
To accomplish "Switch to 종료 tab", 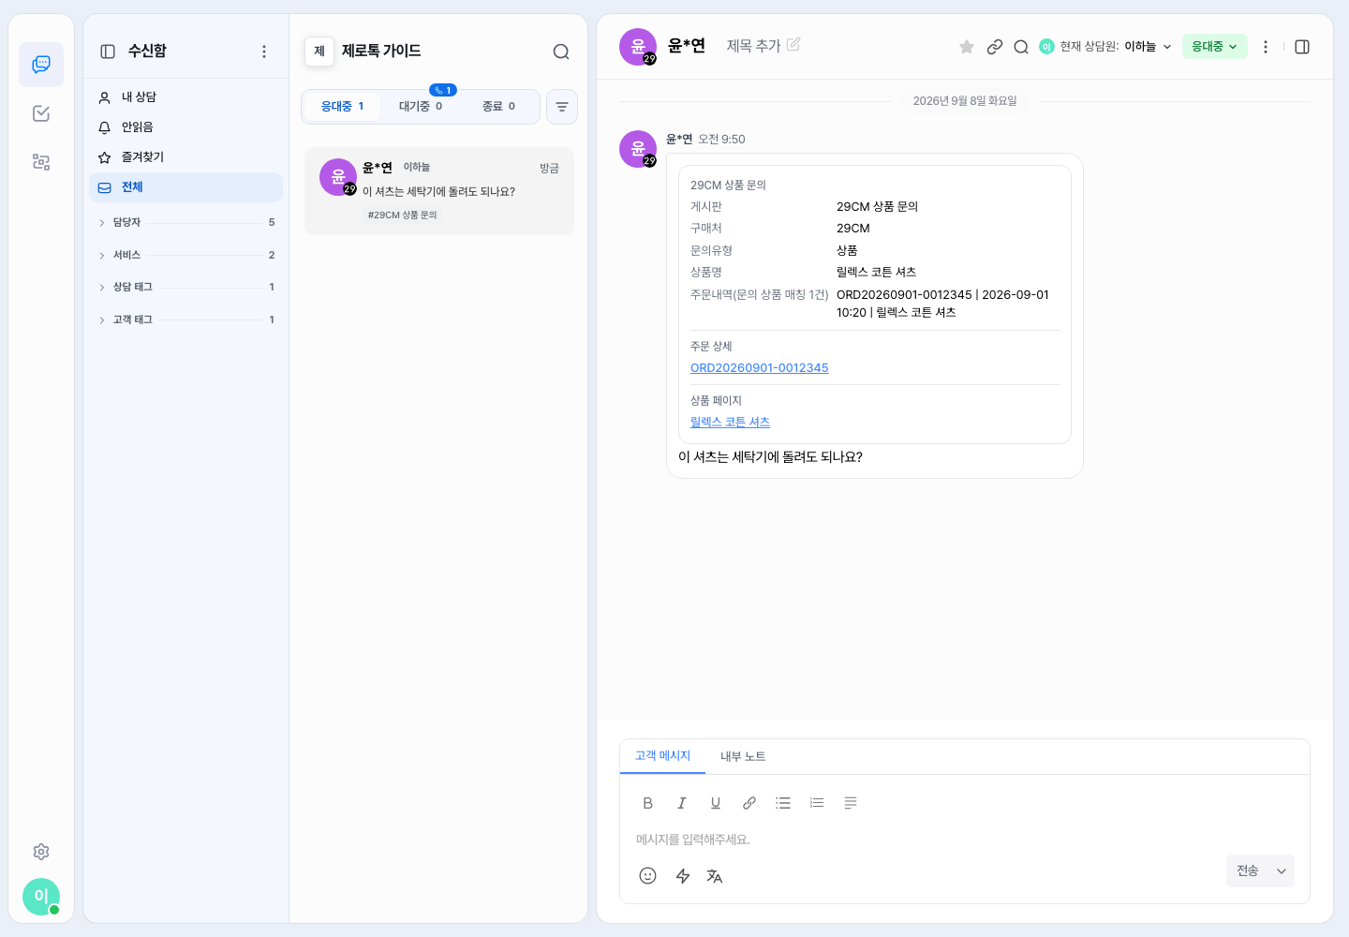I will pyautogui.click(x=498, y=107).
